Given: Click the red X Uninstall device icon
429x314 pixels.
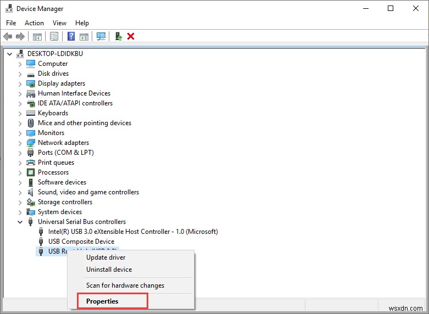Looking at the screenshot, I should click(x=131, y=36).
